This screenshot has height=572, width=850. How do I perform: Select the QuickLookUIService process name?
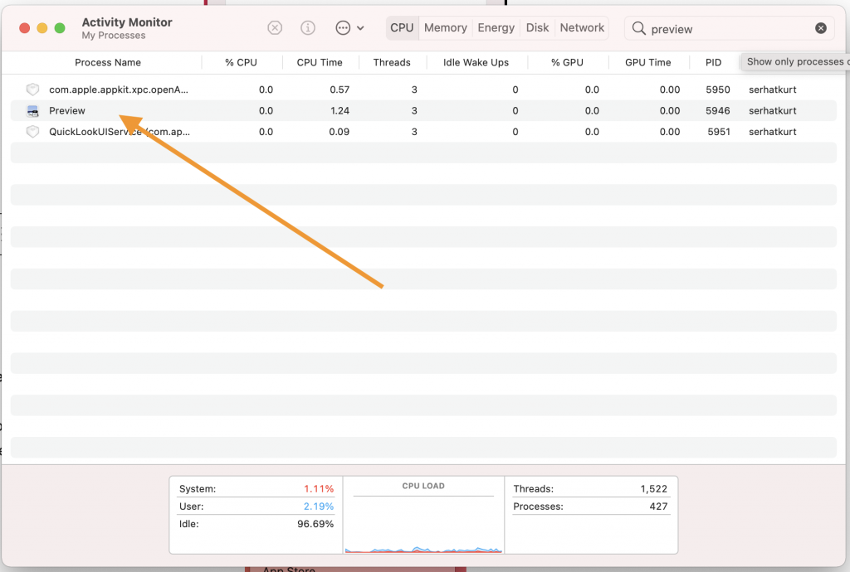[120, 132]
